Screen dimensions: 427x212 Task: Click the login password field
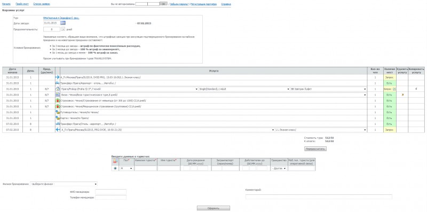[x=153, y=4]
